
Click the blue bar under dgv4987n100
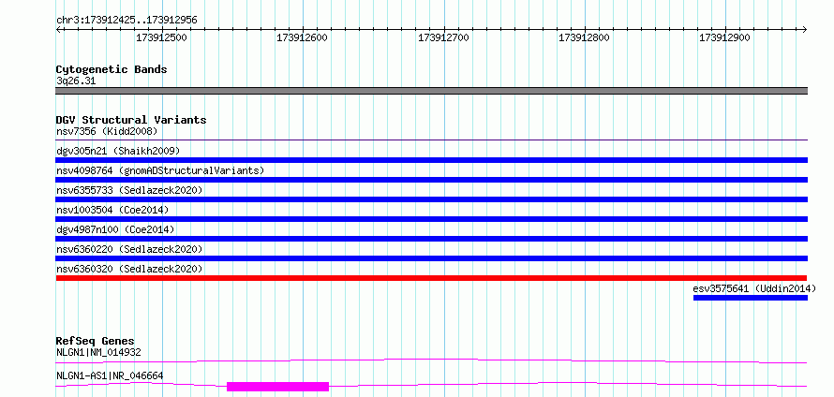pyautogui.click(x=431, y=239)
